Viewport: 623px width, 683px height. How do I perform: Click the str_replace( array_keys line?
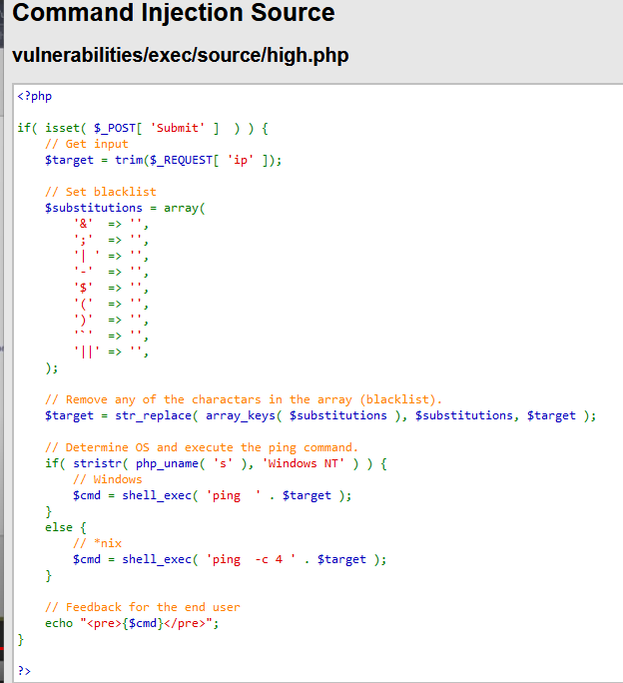tap(320, 415)
